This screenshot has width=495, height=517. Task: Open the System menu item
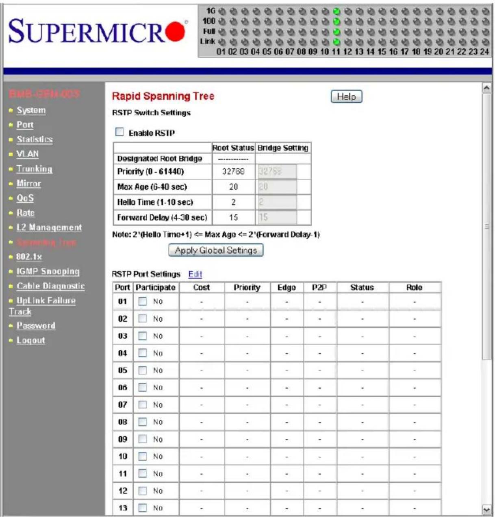tap(31, 110)
